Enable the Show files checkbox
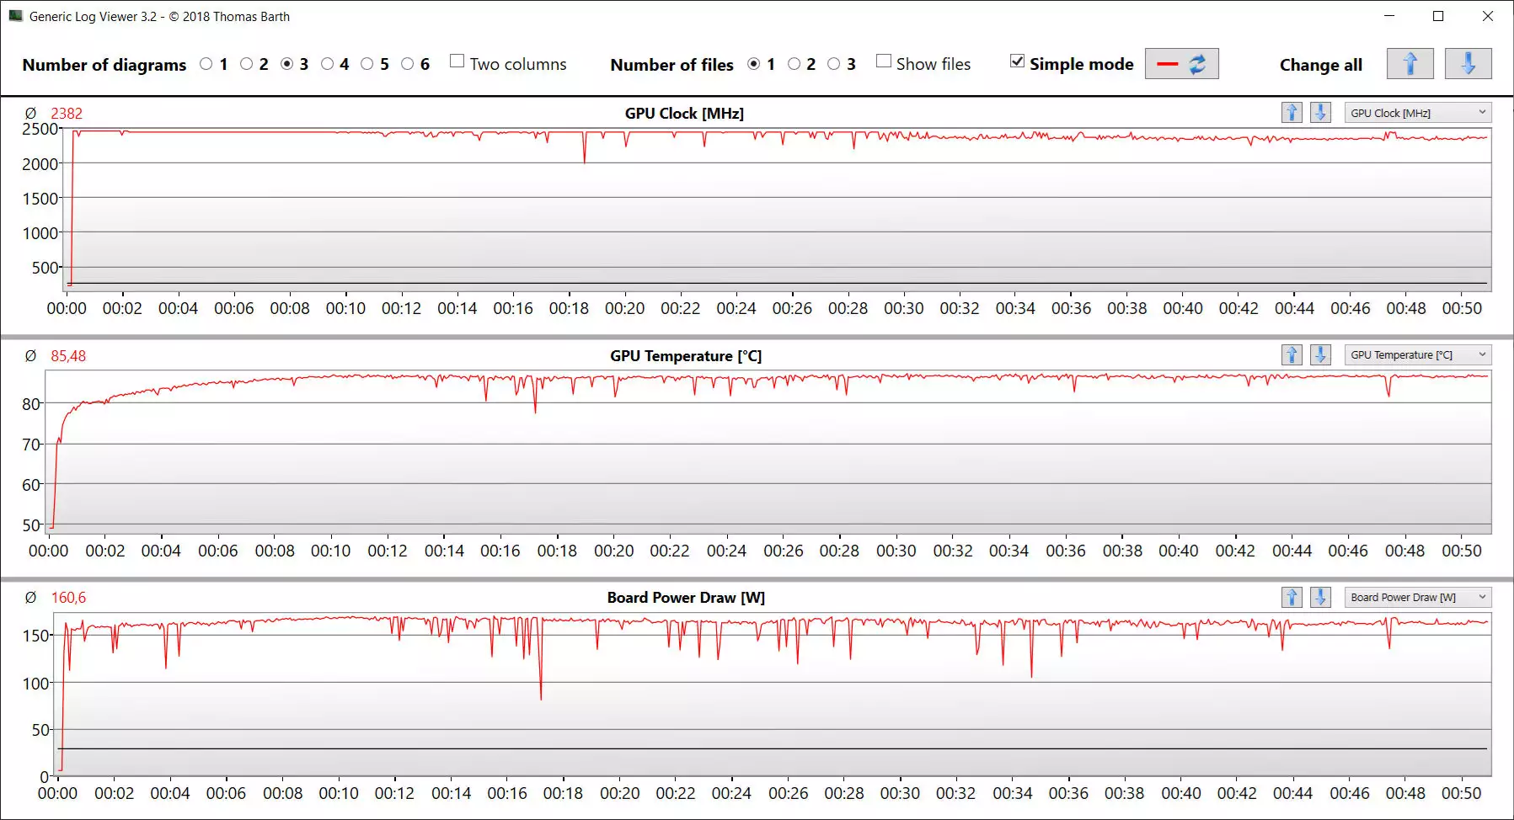Viewport: 1514px width, 820px height. click(x=884, y=61)
